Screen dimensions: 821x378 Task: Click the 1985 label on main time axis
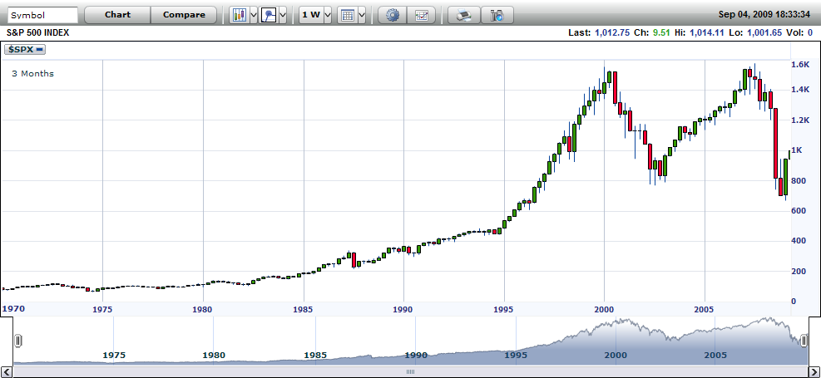303,309
